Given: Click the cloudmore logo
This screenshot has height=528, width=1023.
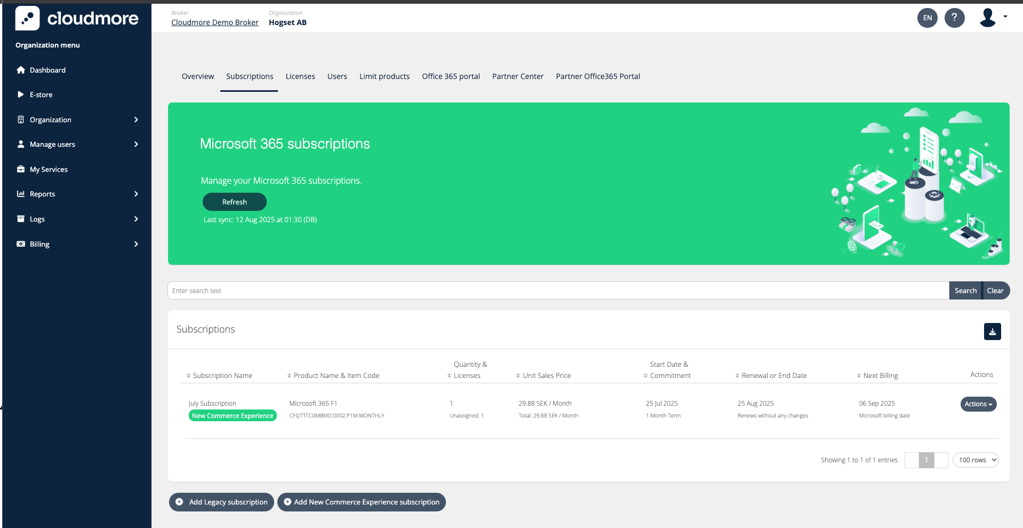Looking at the screenshot, I should point(77,19).
